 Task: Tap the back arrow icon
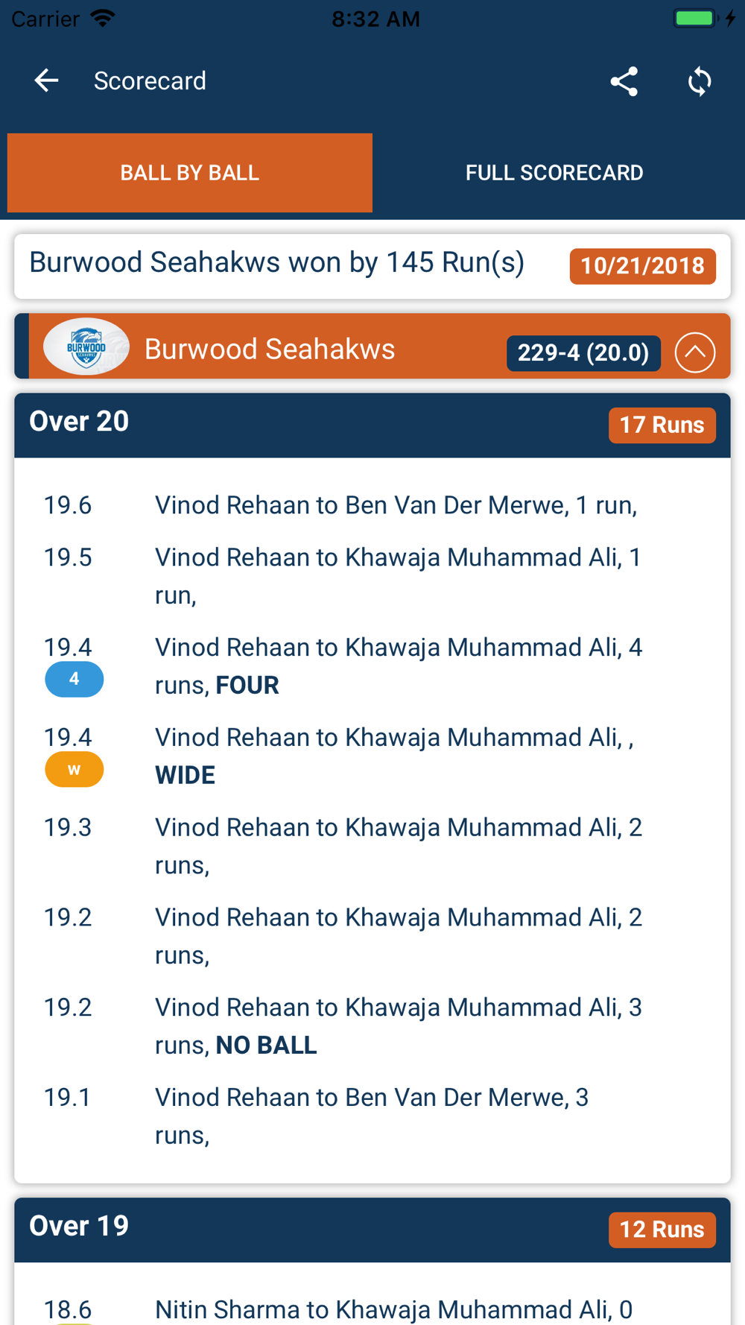click(46, 80)
